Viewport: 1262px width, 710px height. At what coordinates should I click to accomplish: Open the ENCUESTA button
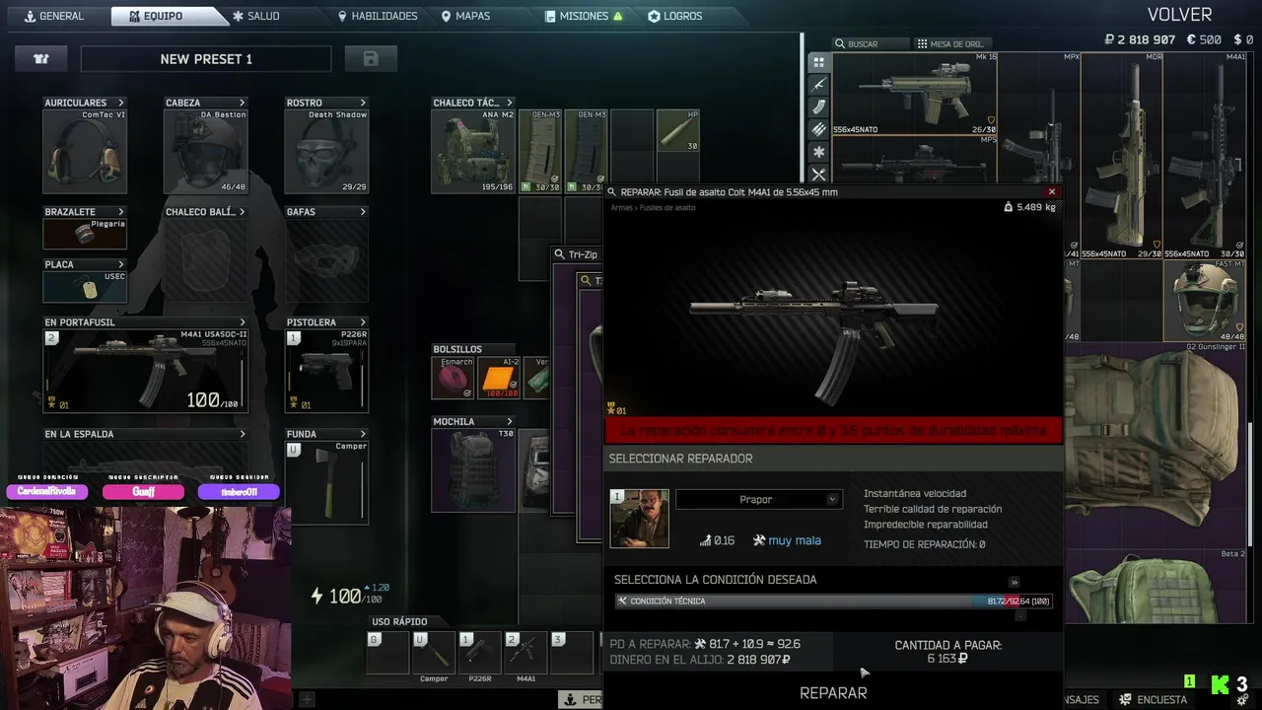pos(1153,699)
